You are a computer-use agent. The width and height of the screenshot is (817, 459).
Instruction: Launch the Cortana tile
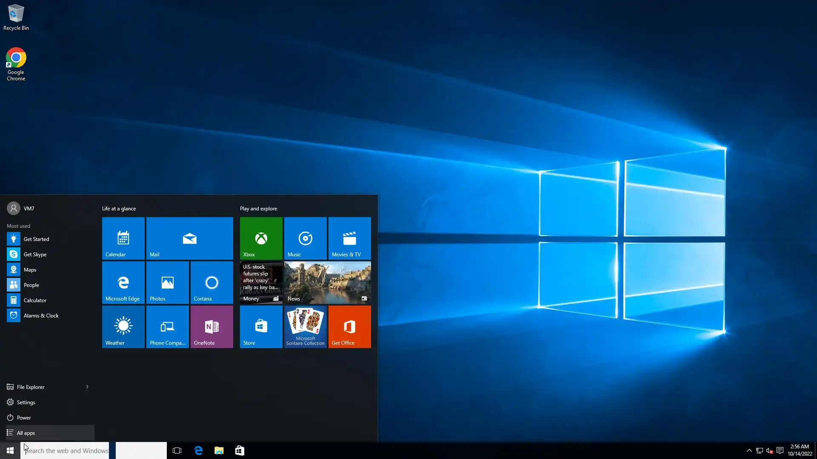pyautogui.click(x=211, y=282)
